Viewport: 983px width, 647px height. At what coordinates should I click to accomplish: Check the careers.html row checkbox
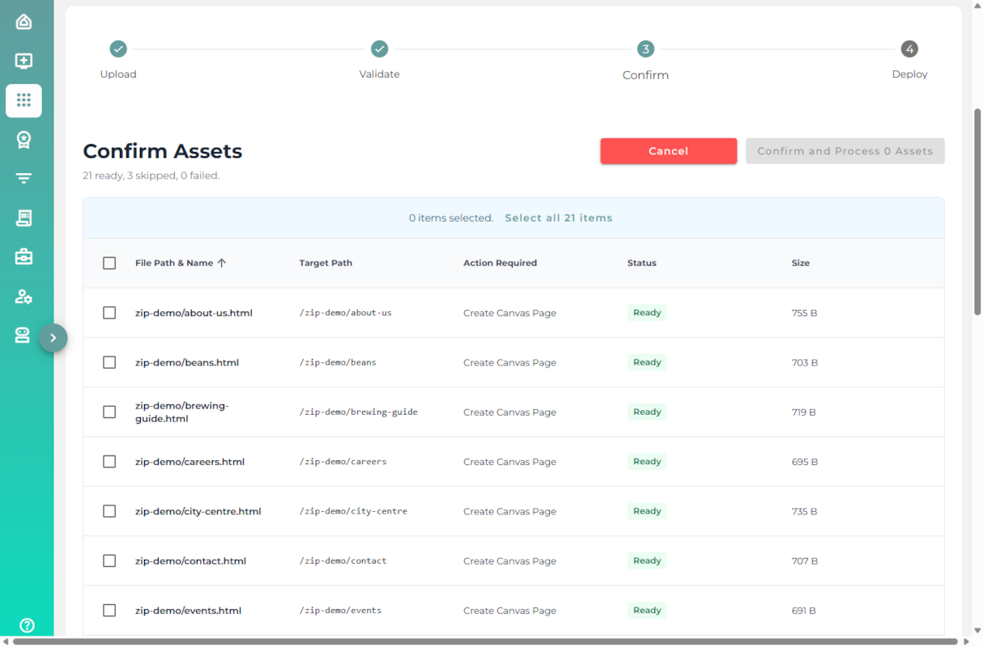point(109,462)
